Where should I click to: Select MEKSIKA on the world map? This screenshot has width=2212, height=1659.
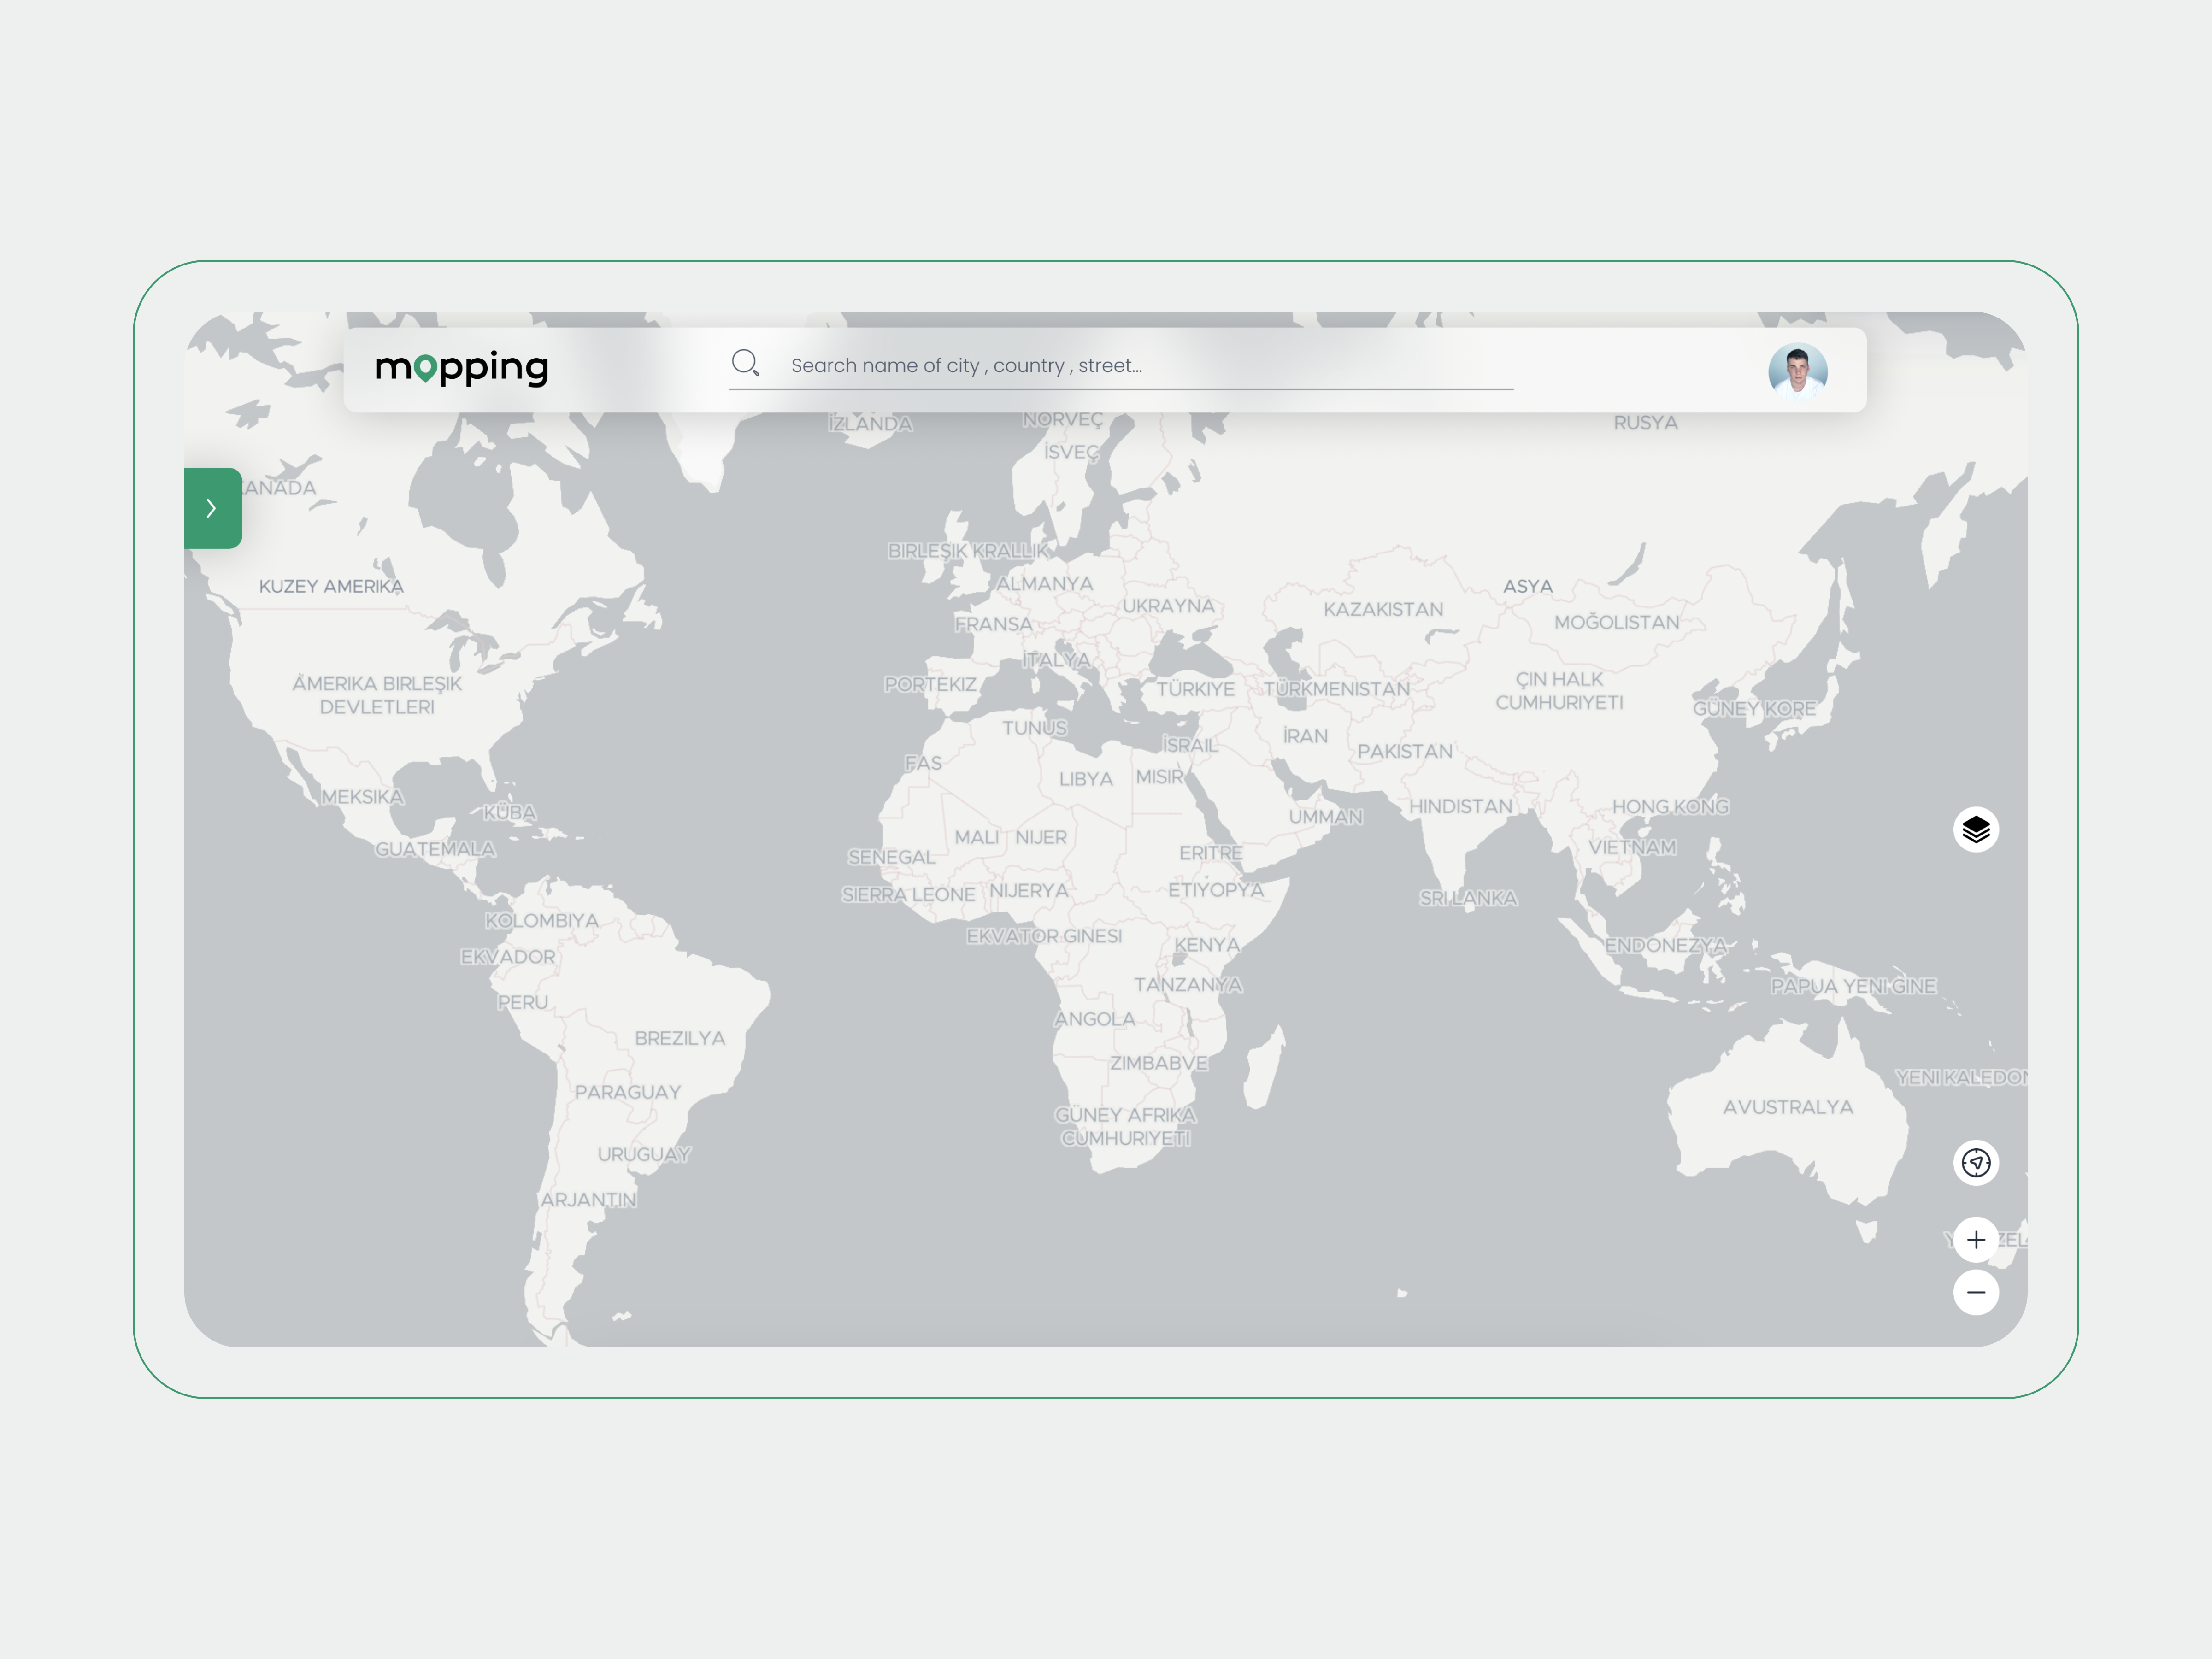coord(363,797)
